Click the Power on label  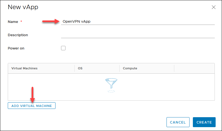click(x=16, y=48)
